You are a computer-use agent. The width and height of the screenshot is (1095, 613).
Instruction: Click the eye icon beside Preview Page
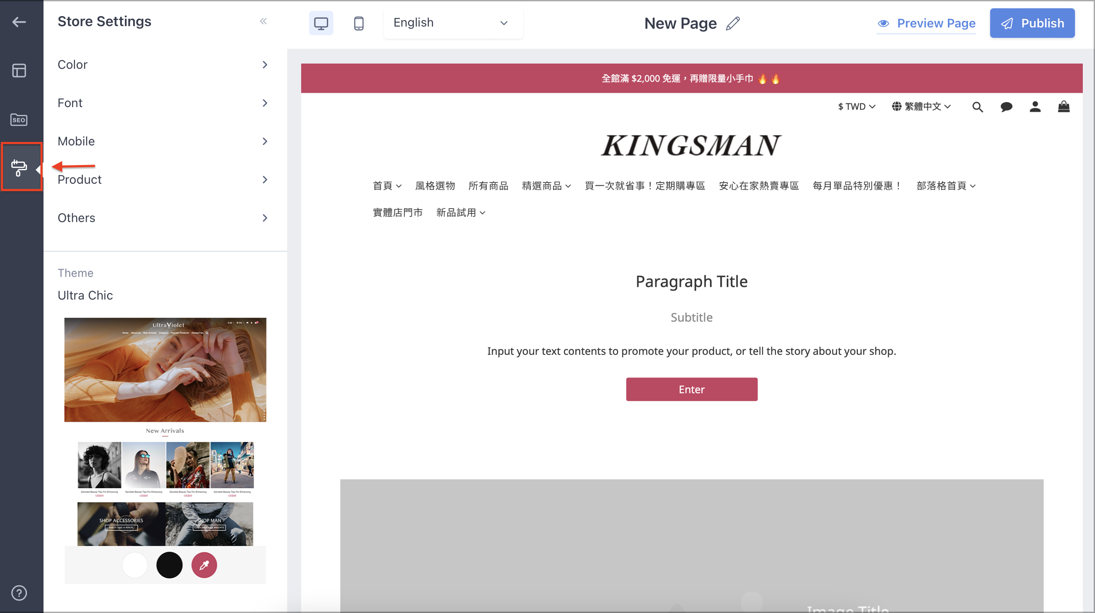tap(883, 24)
